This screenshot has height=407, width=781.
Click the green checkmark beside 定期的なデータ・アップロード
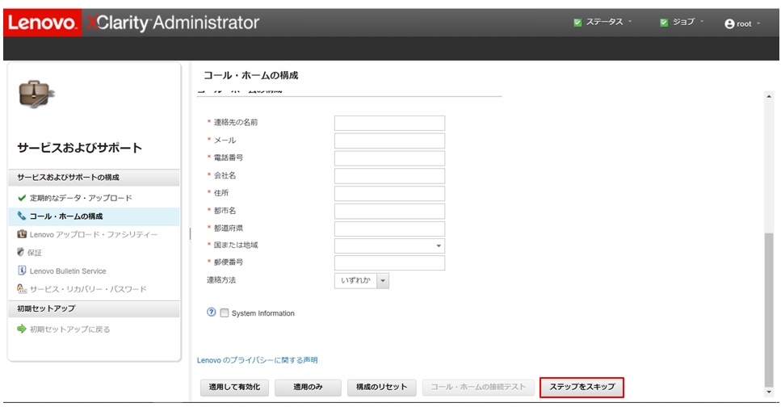(x=22, y=198)
